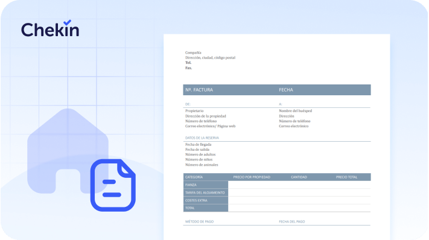The height and width of the screenshot is (240, 429).
Task: Click the Compañía text at top
Action: 193,52
